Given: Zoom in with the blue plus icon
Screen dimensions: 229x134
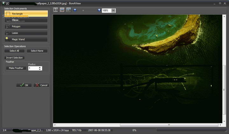Looking at the screenshot, I should [99, 10].
